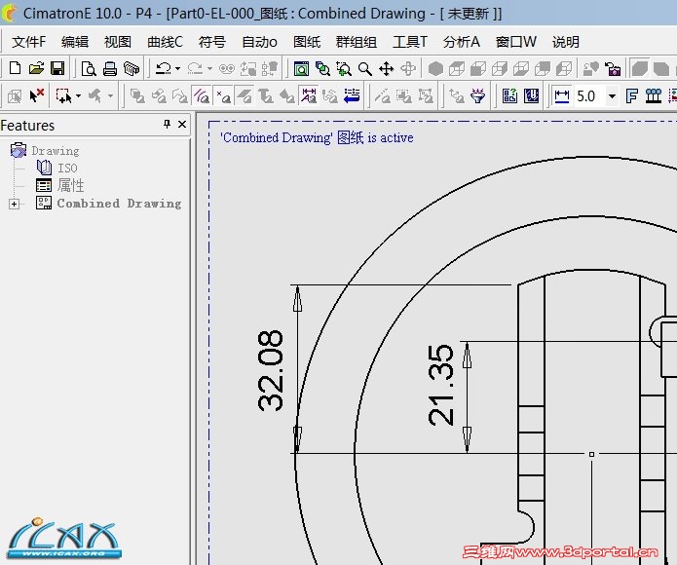Click the solid hexagon shaded view icon
The image size is (677, 565).
click(x=435, y=68)
